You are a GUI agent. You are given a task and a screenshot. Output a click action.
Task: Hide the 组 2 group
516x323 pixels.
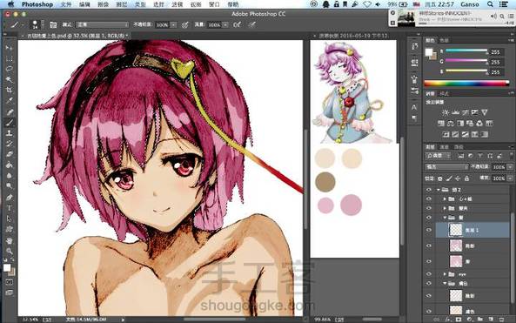tap(428, 190)
